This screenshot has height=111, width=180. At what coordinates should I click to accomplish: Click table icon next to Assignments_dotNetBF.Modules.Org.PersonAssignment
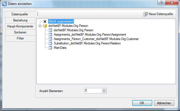pos(50,35)
